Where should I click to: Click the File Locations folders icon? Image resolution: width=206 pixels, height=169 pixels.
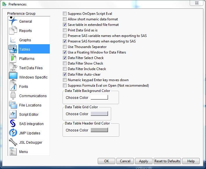[x=13, y=105]
